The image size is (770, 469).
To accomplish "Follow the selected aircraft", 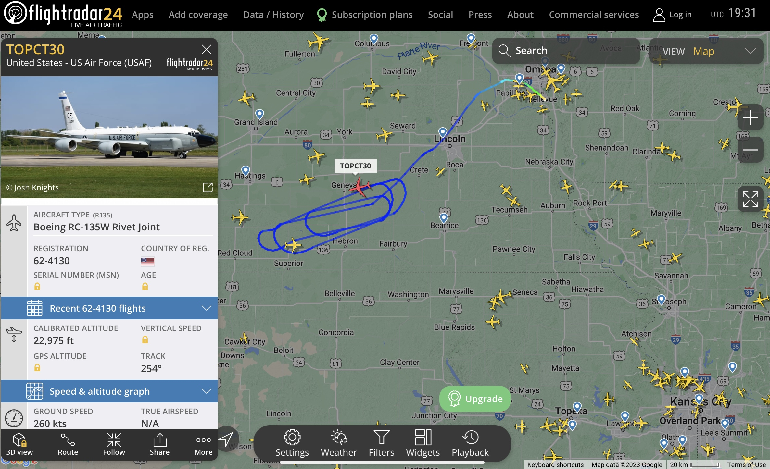I will (x=114, y=444).
